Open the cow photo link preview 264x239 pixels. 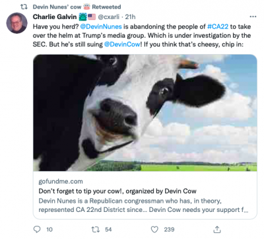[145, 113]
